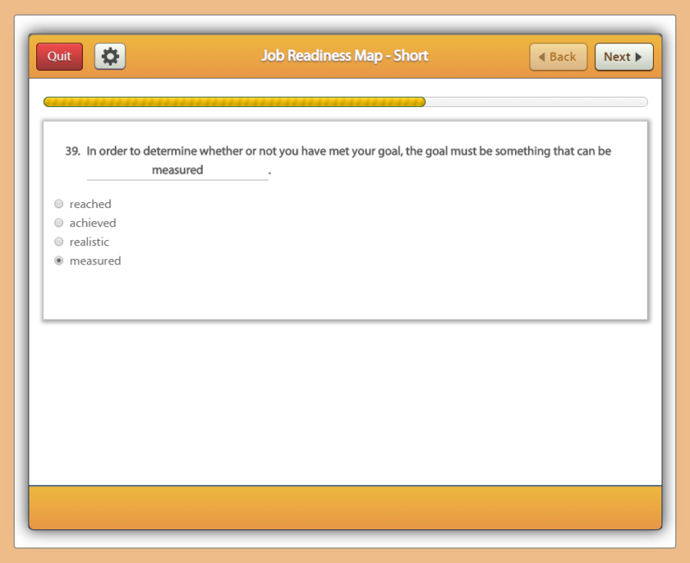Return to the previous question with Back
Screen dimensions: 690x563
[x=558, y=57]
